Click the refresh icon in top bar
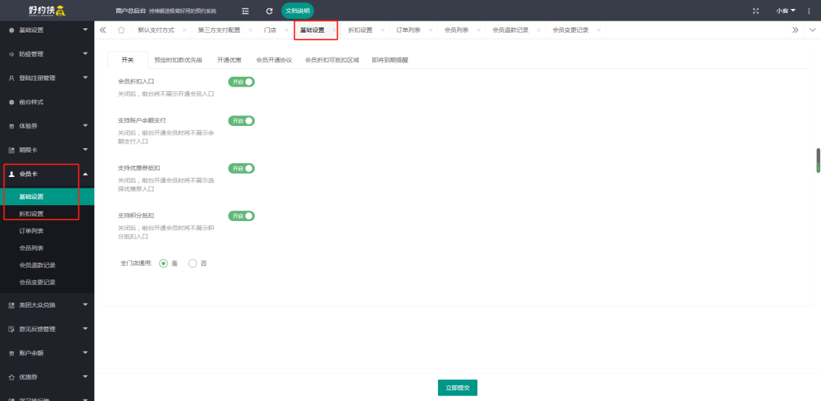821x401 pixels. click(x=269, y=11)
